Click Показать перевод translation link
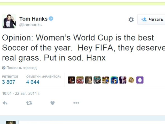The height and width of the screenshot is (124, 165). click(21, 68)
